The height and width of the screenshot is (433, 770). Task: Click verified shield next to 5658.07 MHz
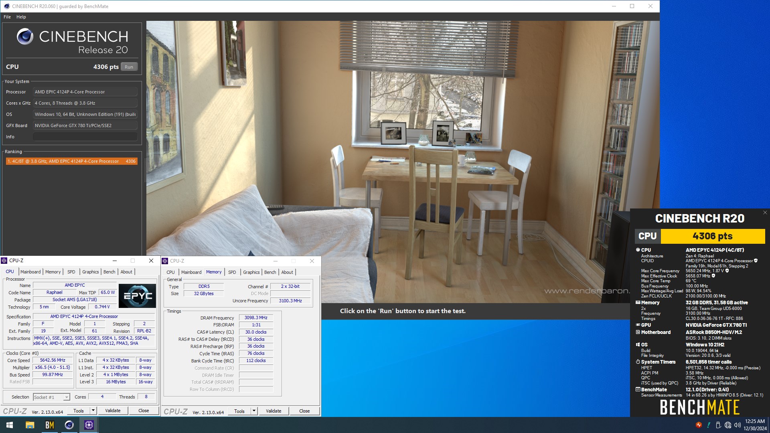click(x=713, y=276)
